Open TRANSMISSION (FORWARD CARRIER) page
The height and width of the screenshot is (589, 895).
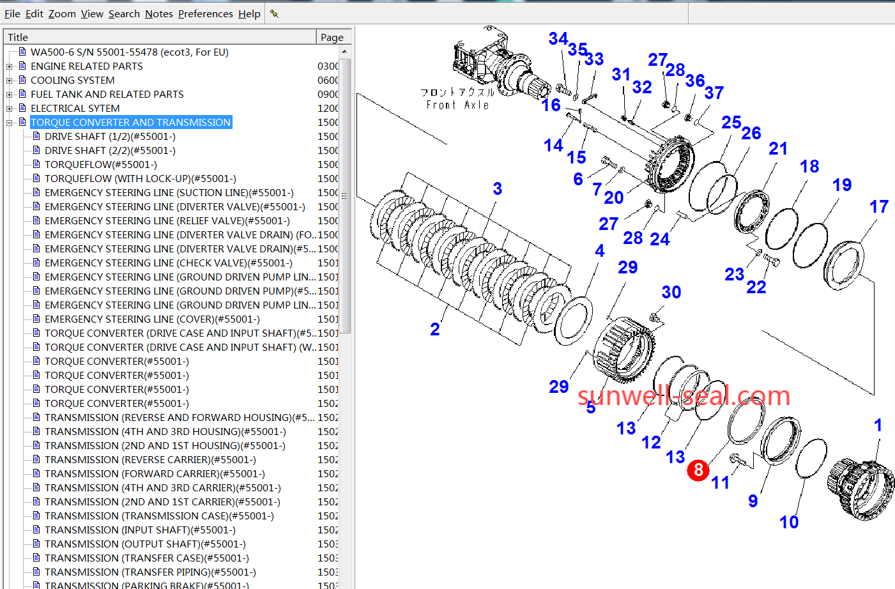[155, 473]
